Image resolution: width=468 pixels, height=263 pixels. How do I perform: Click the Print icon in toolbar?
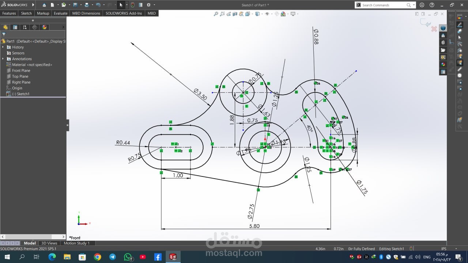click(87, 5)
